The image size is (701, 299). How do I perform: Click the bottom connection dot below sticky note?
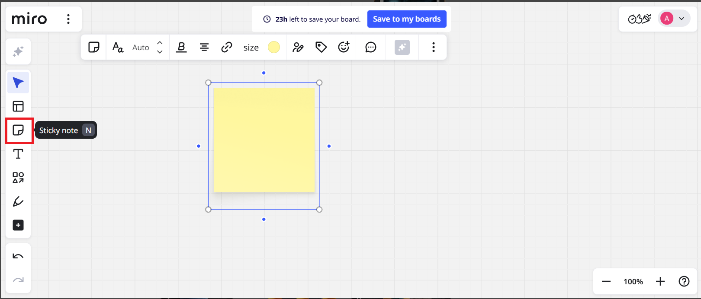pos(264,219)
